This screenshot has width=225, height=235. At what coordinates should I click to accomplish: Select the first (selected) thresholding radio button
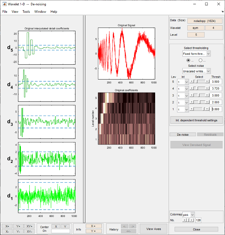click(188, 60)
